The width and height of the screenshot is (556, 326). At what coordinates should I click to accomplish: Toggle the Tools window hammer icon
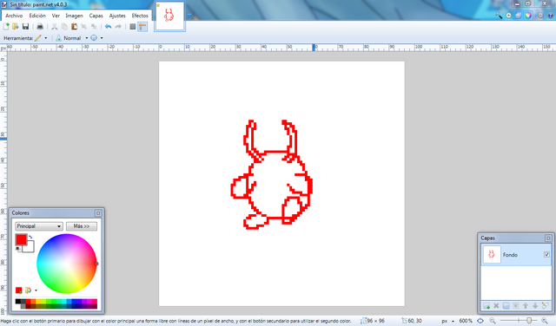click(x=499, y=16)
